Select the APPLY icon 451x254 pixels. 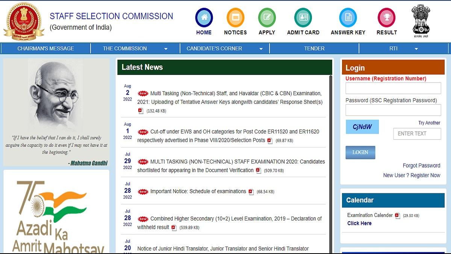click(267, 17)
